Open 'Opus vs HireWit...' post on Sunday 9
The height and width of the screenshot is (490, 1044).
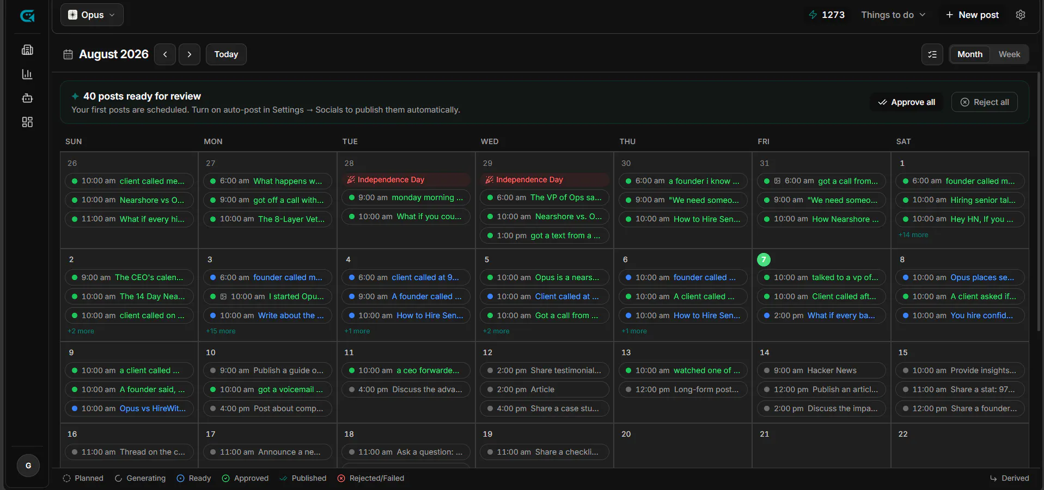pos(129,408)
